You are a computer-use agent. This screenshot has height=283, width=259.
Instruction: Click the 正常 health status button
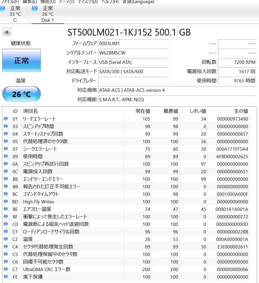pos(21,60)
